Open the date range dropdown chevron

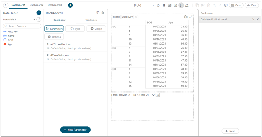pyautogui.click(x=153, y=95)
